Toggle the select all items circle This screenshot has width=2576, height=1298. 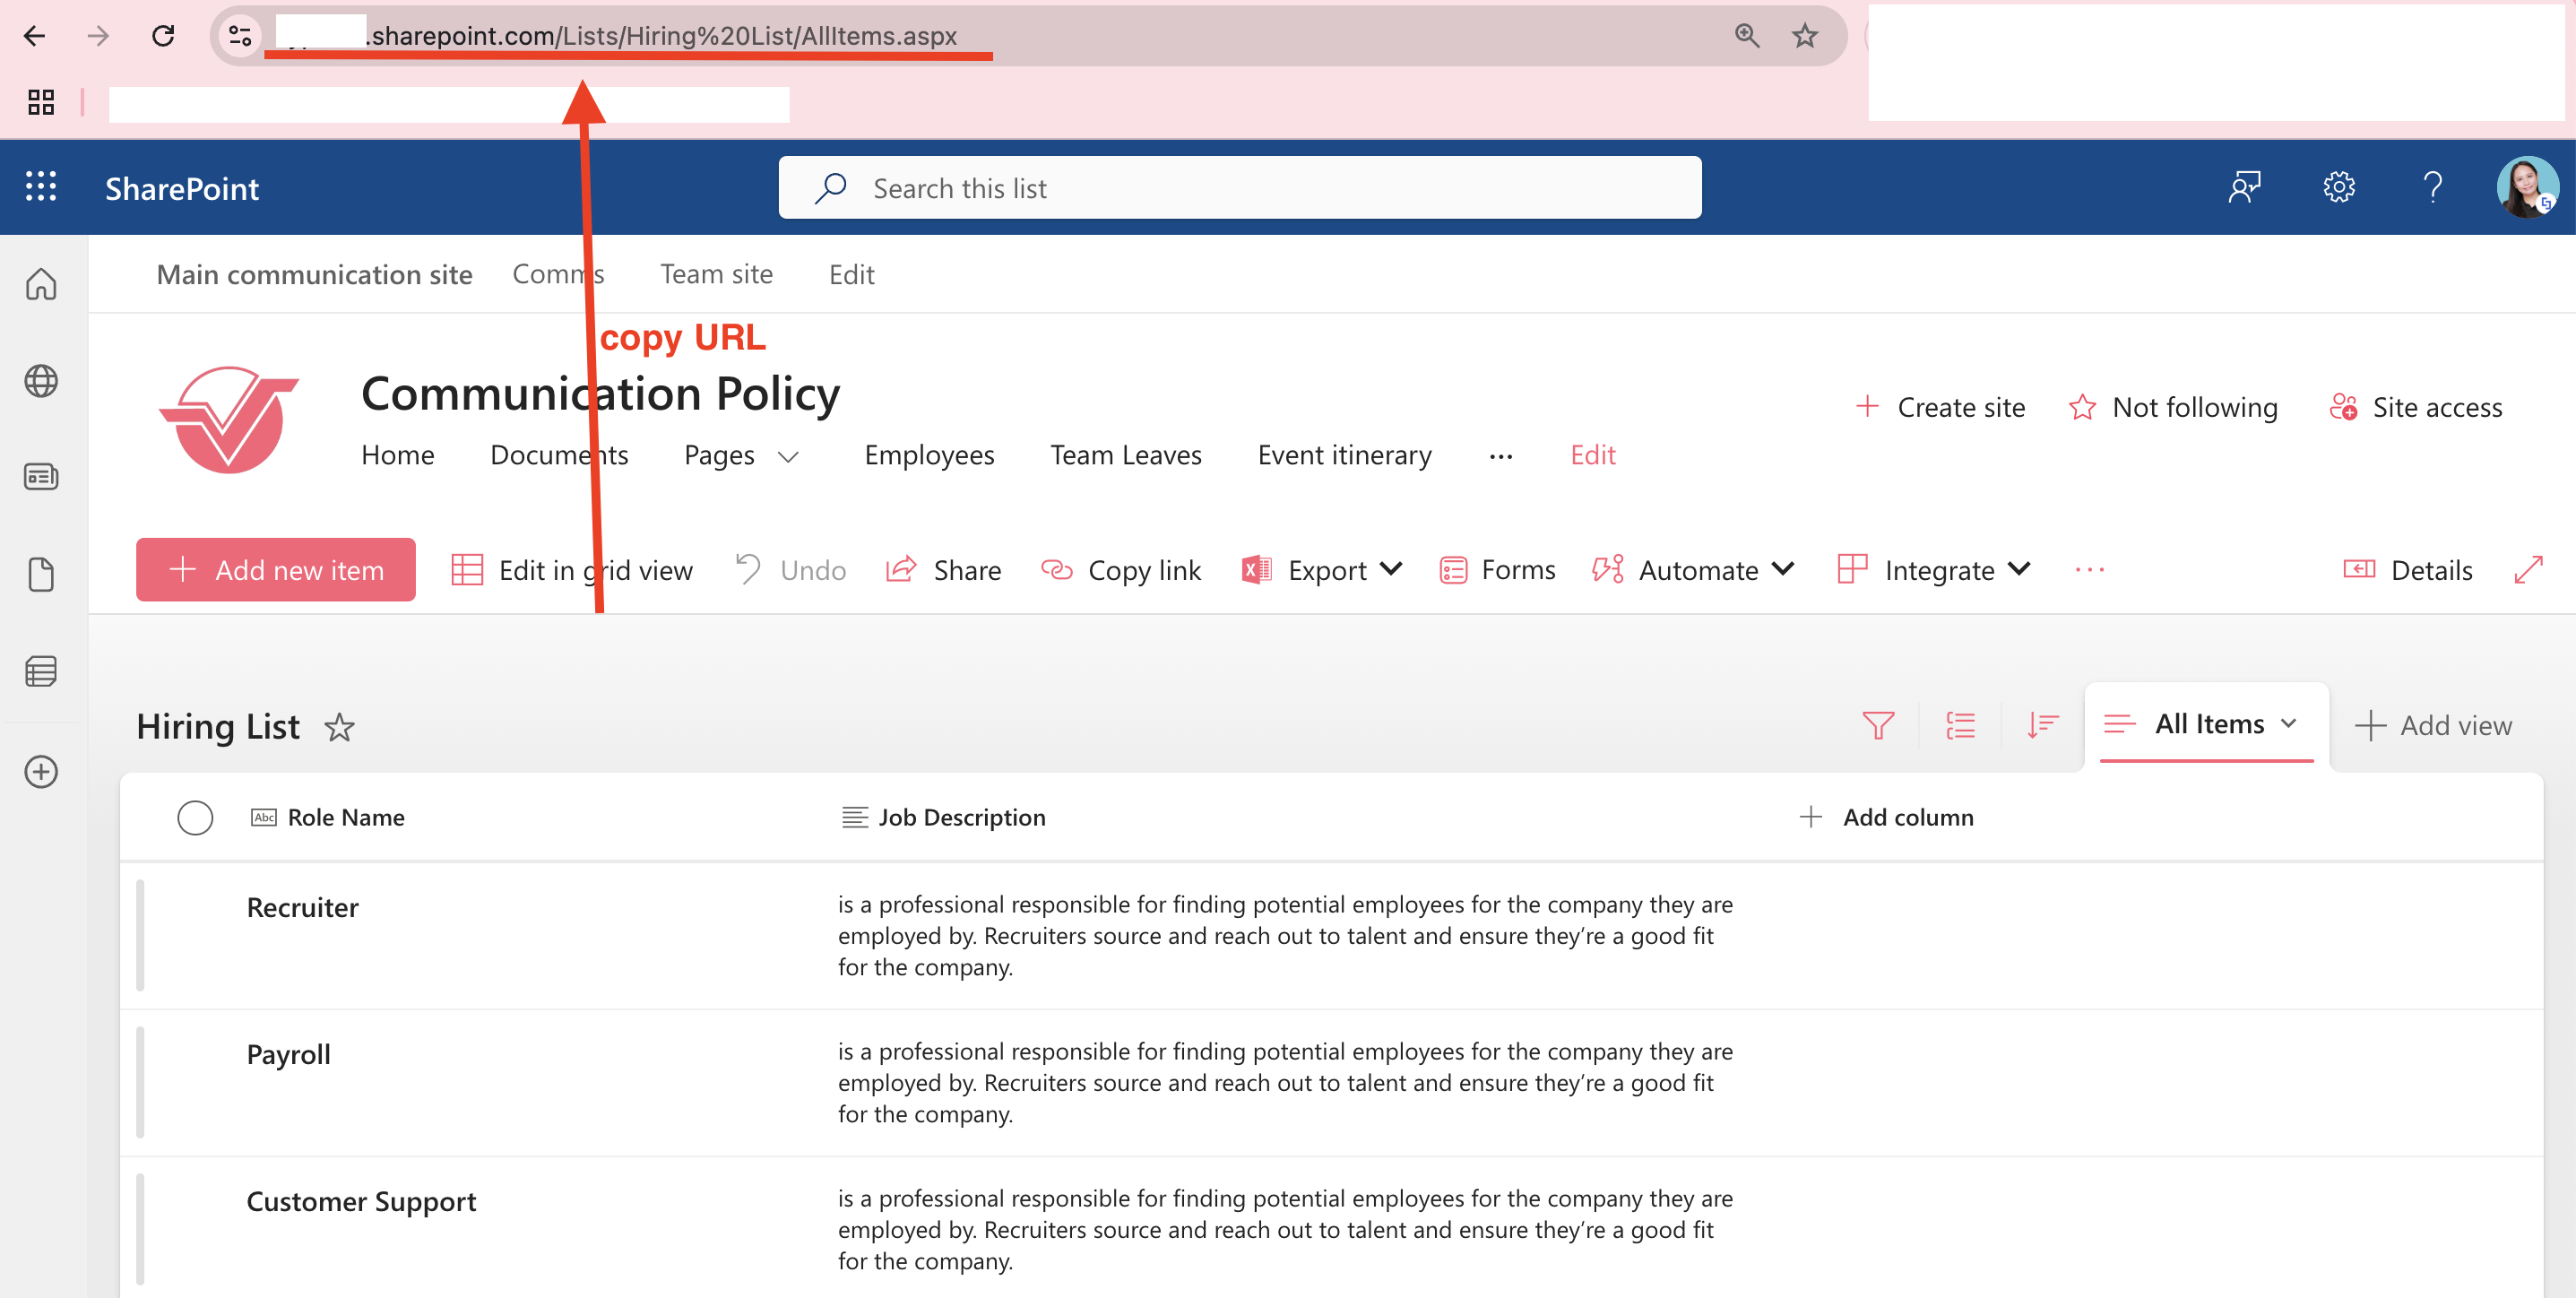click(x=195, y=817)
